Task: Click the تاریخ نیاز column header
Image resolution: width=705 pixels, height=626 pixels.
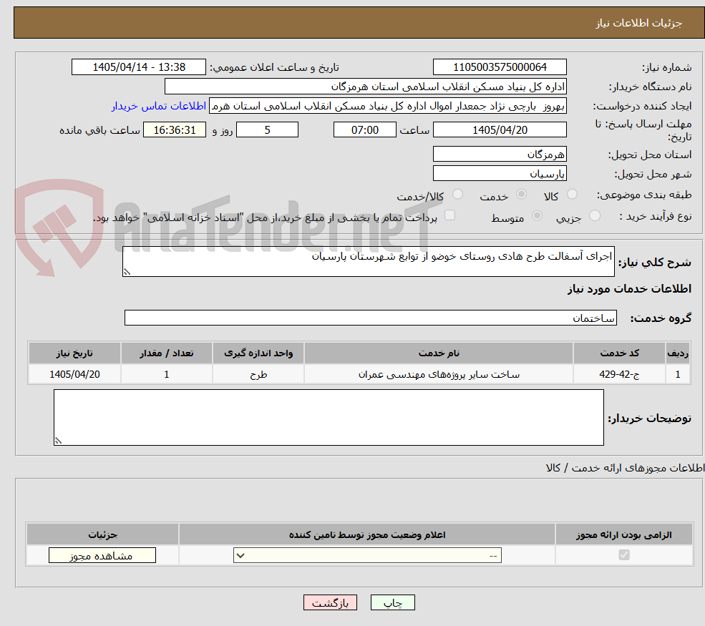Action: 74,353
